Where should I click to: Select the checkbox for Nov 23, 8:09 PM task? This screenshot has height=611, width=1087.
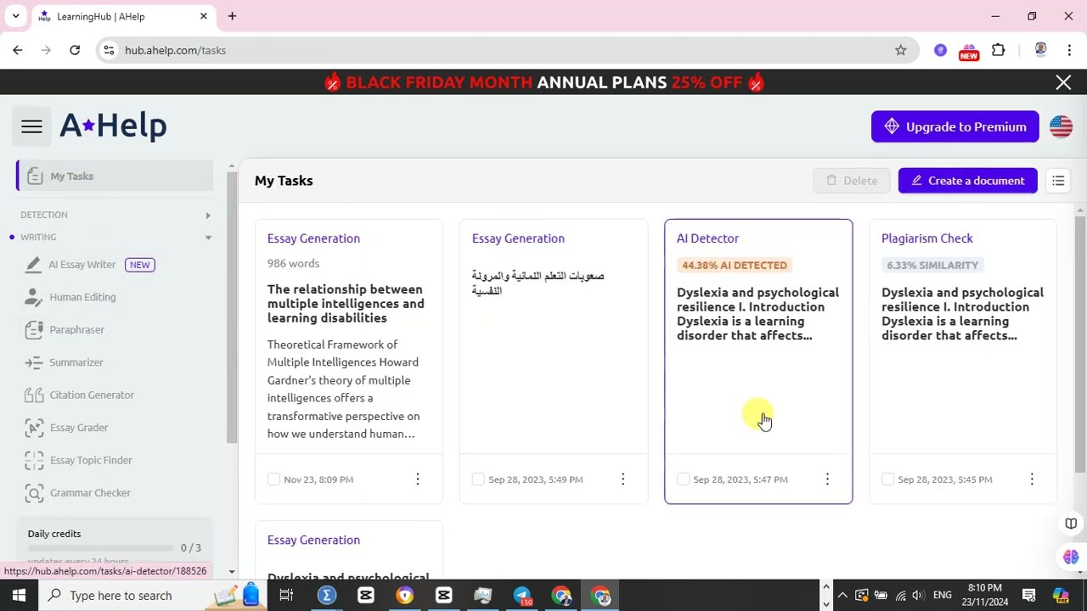[x=273, y=479]
